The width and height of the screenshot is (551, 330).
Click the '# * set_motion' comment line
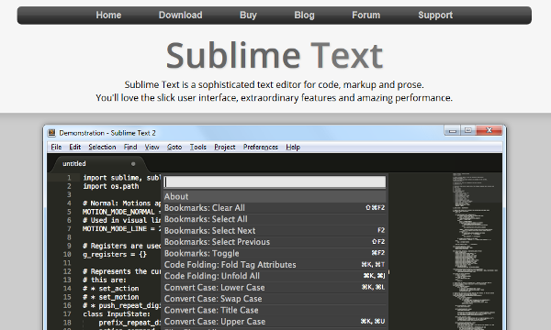coord(111,297)
